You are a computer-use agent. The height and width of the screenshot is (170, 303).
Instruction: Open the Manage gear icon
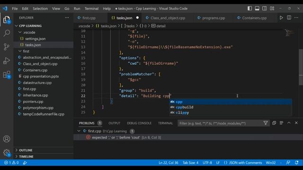[x=7, y=153]
